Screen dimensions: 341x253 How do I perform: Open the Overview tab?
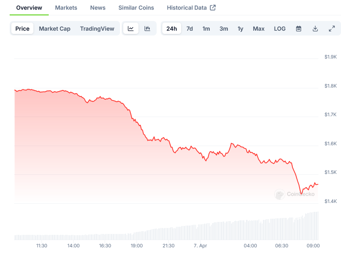pos(29,8)
